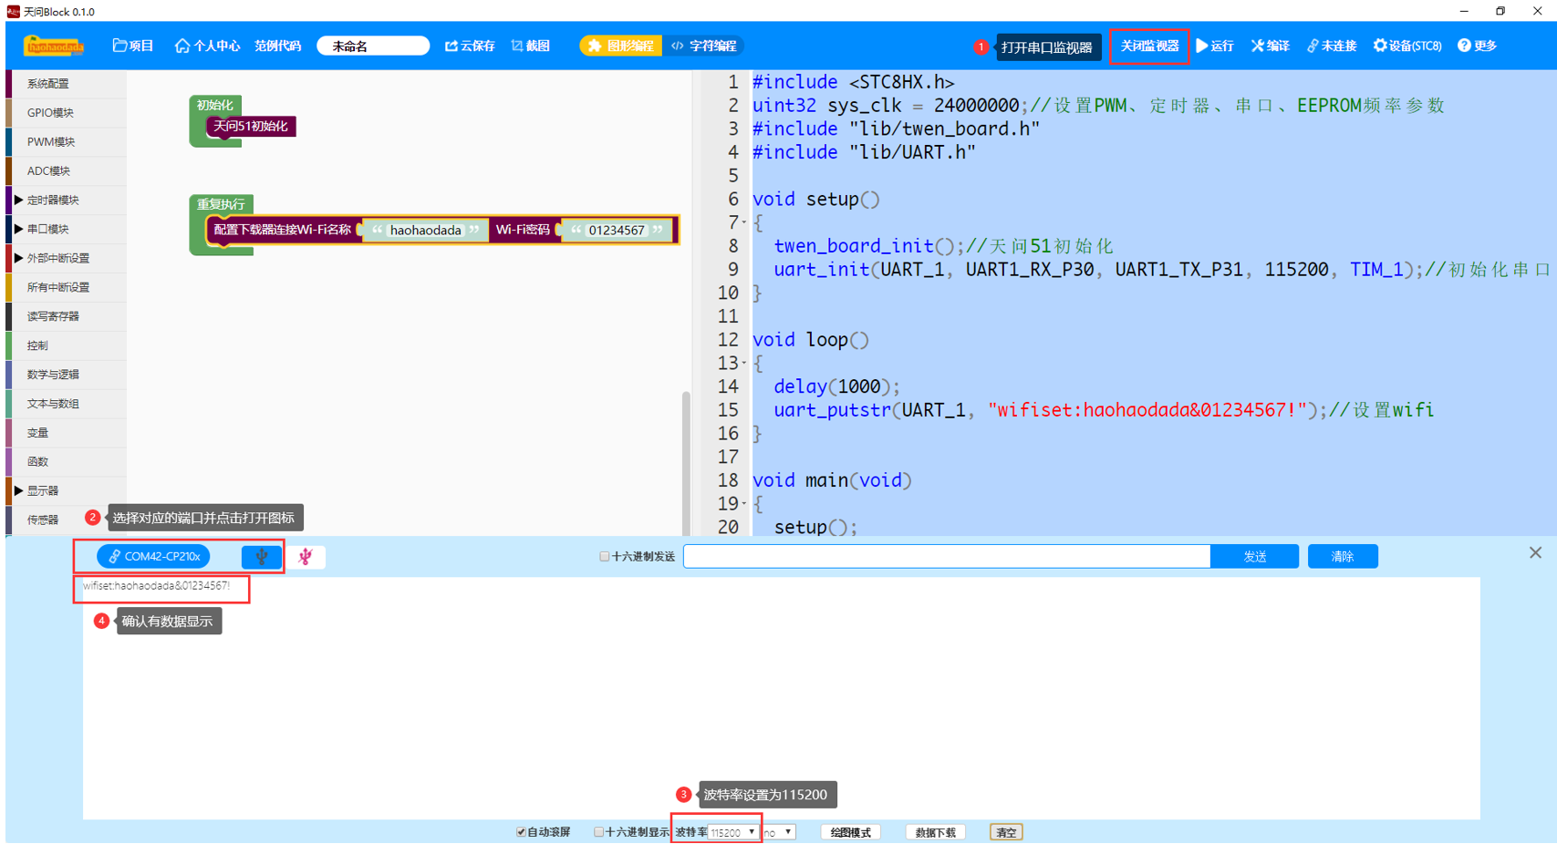The height and width of the screenshot is (844, 1557).
Task: Close the serial monitor panel with X
Action: pyautogui.click(x=1535, y=552)
